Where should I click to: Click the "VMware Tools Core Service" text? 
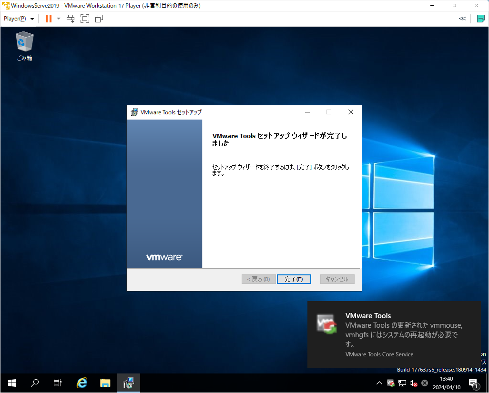(379, 354)
